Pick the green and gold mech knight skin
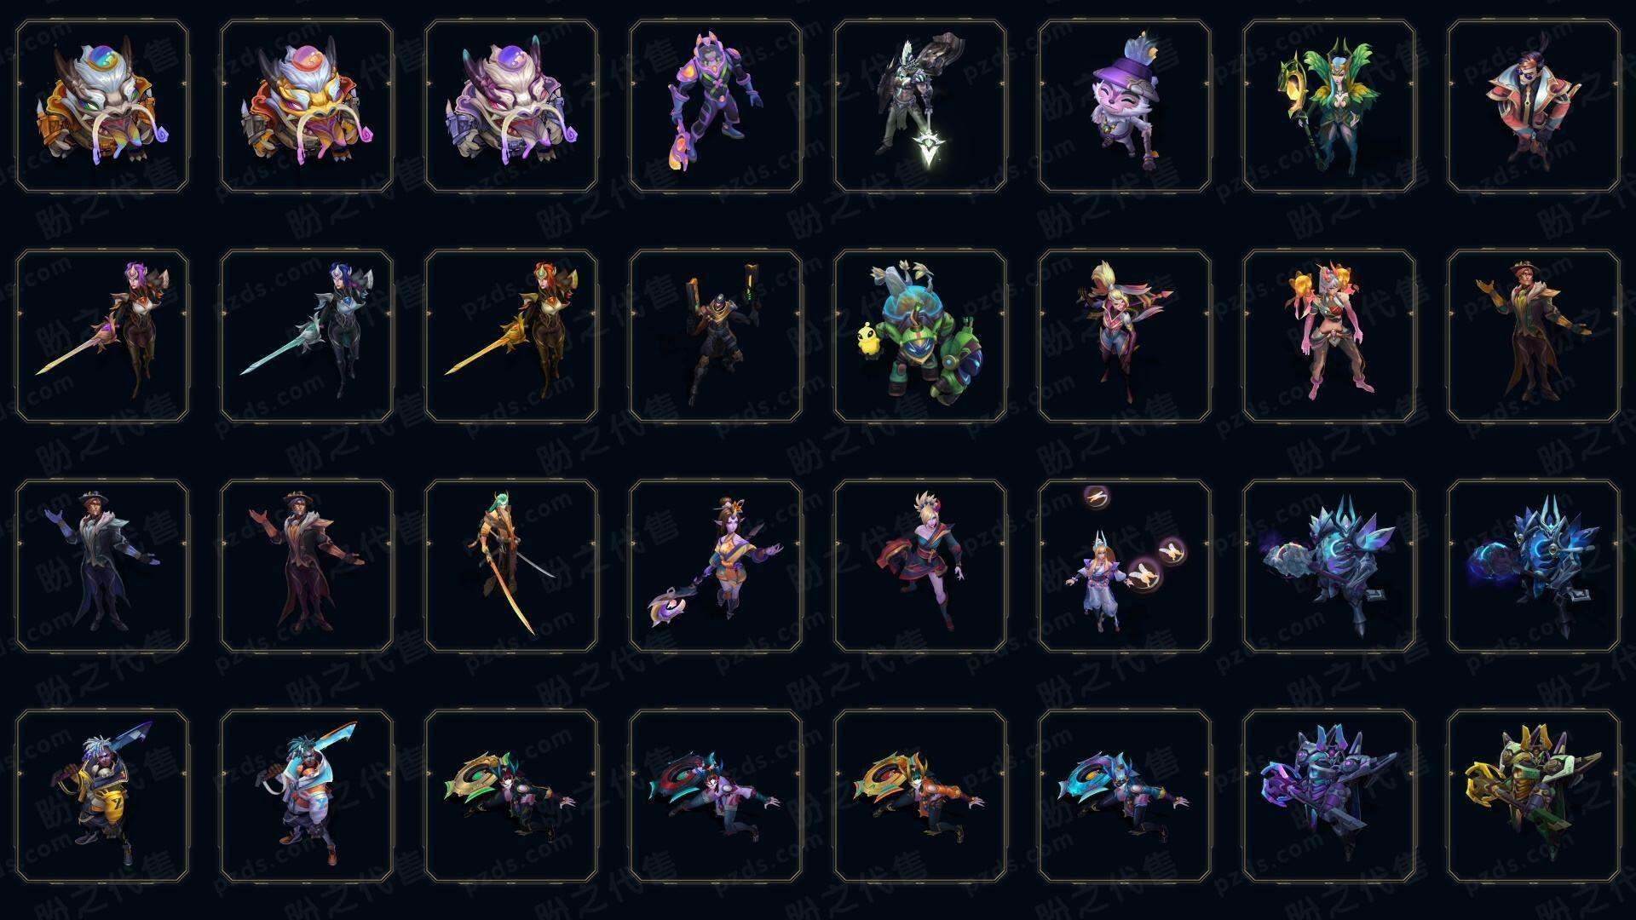The width and height of the screenshot is (1636, 920). tap(1534, 796)
